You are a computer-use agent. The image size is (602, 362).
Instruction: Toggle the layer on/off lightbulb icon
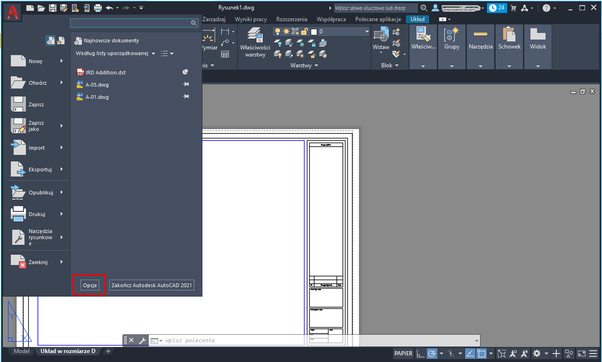pos(277,32)
